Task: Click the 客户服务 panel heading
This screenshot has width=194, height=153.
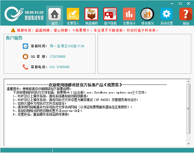Action: (x=14, y=38)
